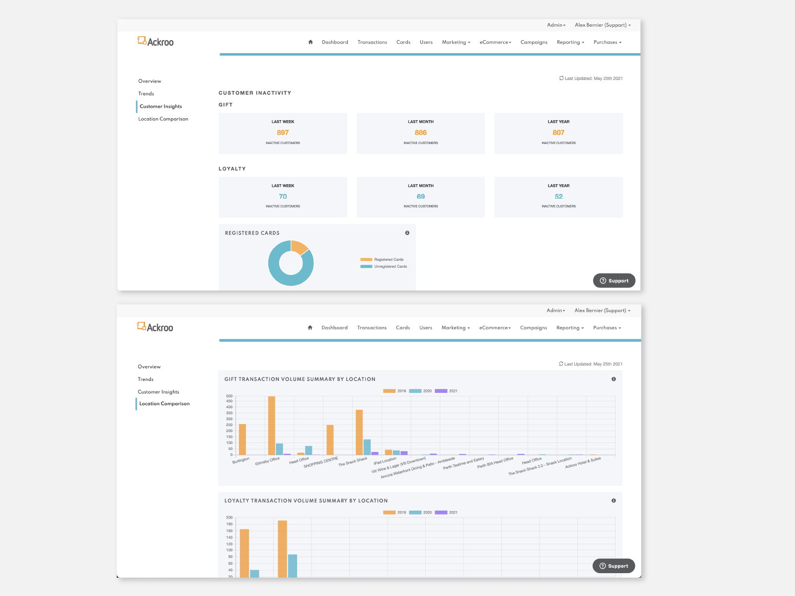795x596 pixels.
Task: Toggle the 2020 series in the loyalty chart legend
Action: [420, 512]
